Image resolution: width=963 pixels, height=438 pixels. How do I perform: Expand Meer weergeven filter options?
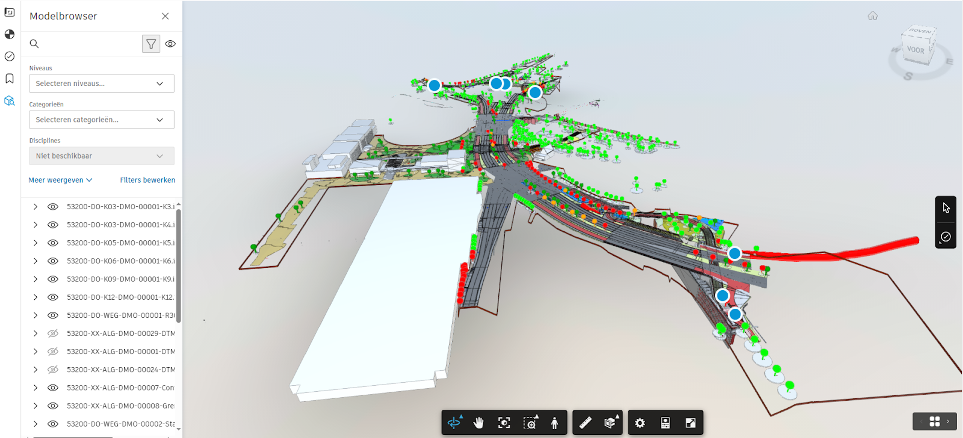[x=60, y=180]
